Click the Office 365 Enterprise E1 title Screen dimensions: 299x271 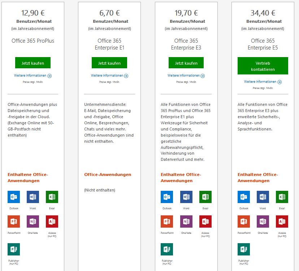(109, 44)
